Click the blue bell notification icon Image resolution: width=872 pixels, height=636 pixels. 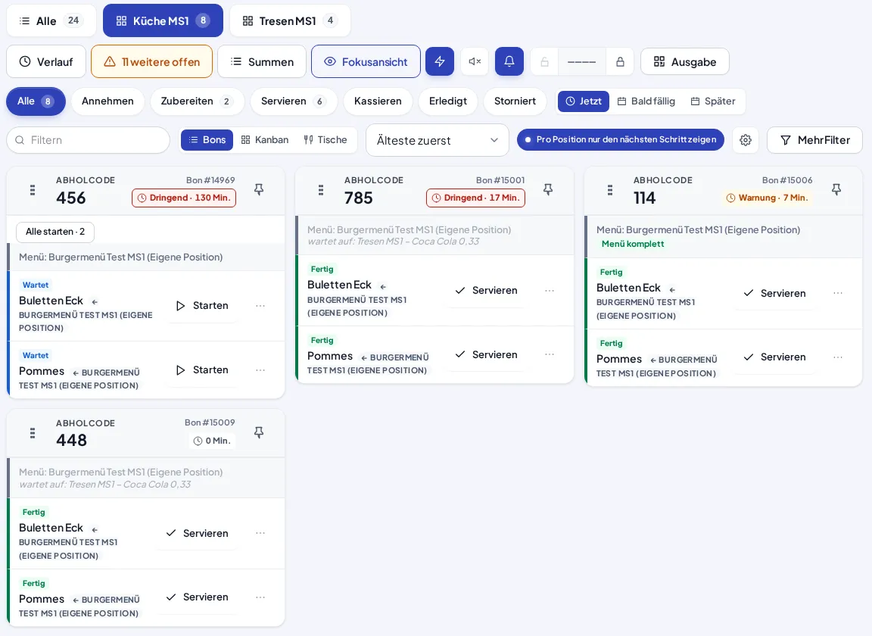[509, 62]
